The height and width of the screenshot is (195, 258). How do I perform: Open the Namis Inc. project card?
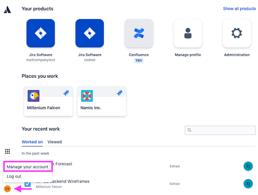[x=101, y=101]
